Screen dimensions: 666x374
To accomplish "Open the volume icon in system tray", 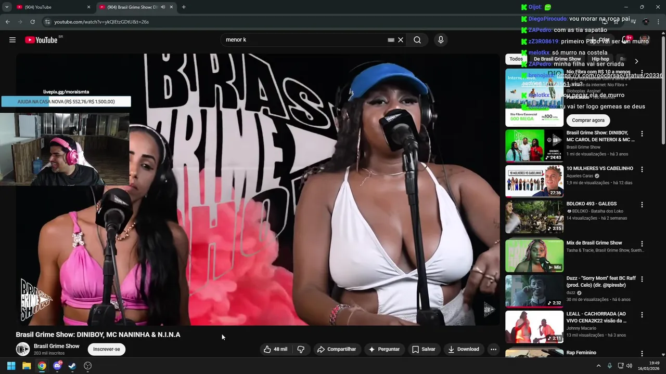I will point(629,366).
